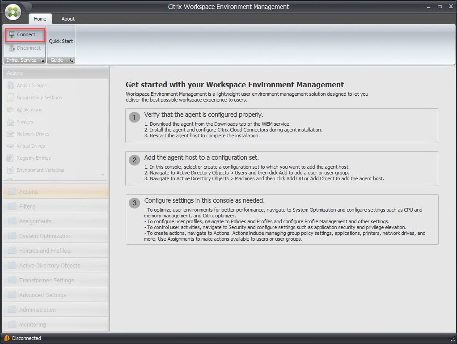Click the Disconnect icon in the ribbon
The width and height of the screenshot is (457, 344).
coord(12,48)
